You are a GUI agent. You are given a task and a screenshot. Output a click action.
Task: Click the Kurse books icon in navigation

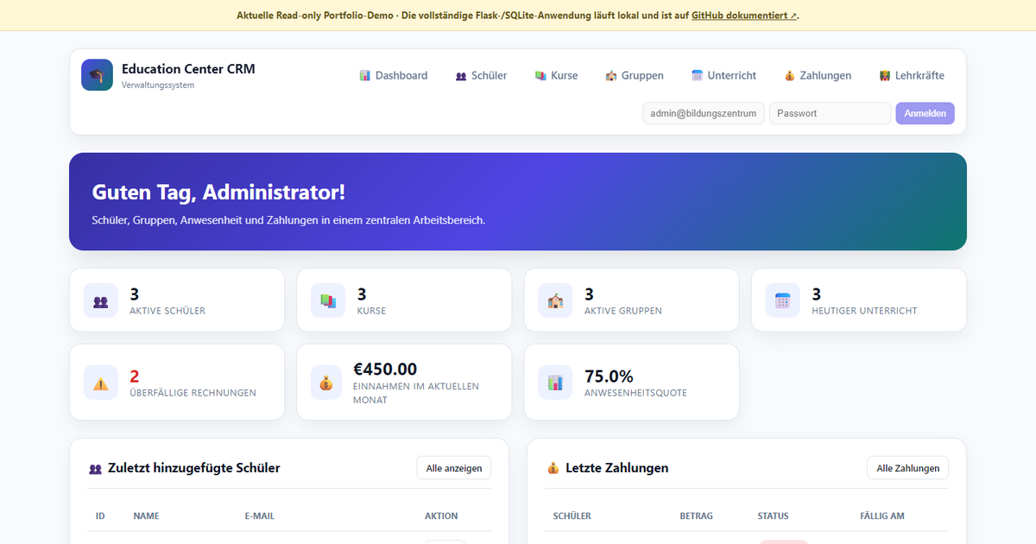click(x=540, y=76)
